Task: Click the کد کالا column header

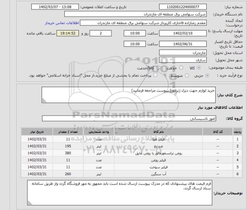Action: (218, 132)
